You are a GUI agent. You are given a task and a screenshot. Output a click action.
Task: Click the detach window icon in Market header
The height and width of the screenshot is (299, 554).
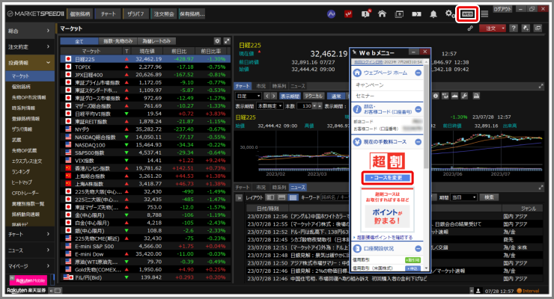pos(538,28)
